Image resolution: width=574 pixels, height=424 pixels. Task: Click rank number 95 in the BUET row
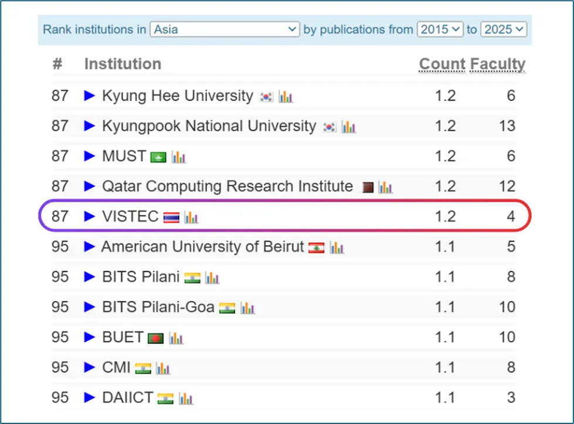click(x=60, y=338)
